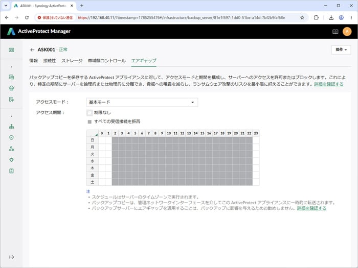Select the 月 row header in schedule
The image size is (358, 268).
tap(92, 147)
